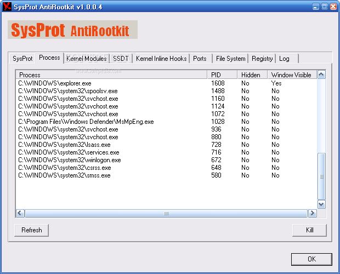
Task: Select the svchost.exe row with PID 936
Action: [166, 129]
